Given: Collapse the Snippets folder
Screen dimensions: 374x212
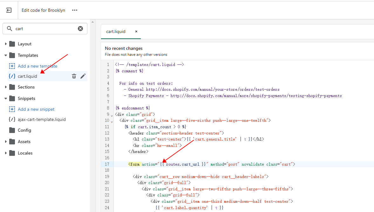Looking at the screenshot, I should click(x=6, y=98).
